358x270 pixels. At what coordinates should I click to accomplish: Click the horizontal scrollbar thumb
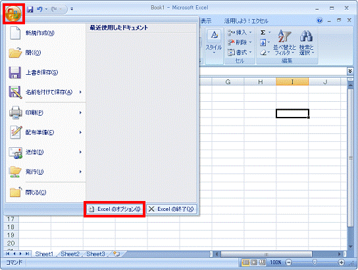(x=267, y=254)
